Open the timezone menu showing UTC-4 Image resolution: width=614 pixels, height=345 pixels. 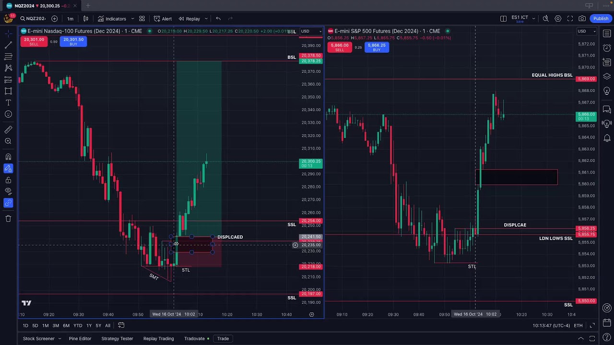pos(551,325)
